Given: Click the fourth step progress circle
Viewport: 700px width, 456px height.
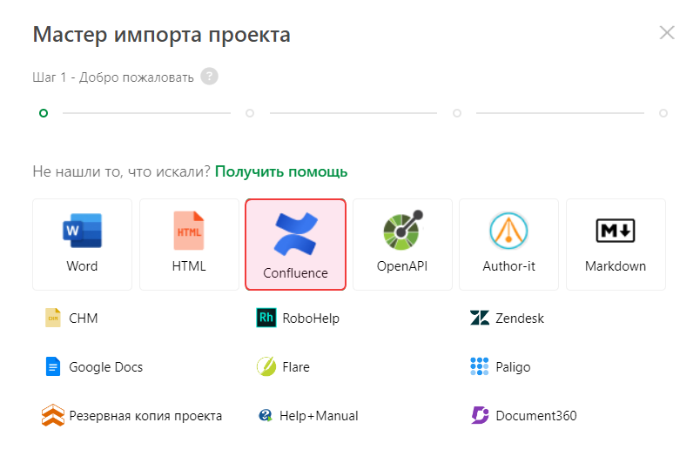Looking at the screenshot, I should (x=663, y=113).
